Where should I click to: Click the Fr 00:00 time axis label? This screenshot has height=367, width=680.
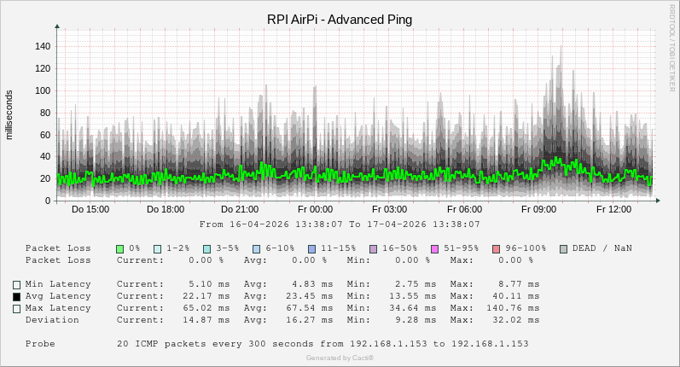317,209
